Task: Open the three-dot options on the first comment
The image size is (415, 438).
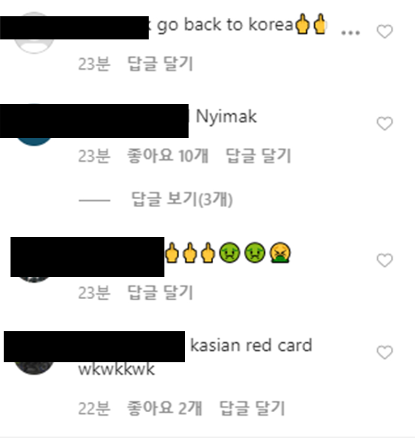Action: pyautogui.click(x=350, y=33)
